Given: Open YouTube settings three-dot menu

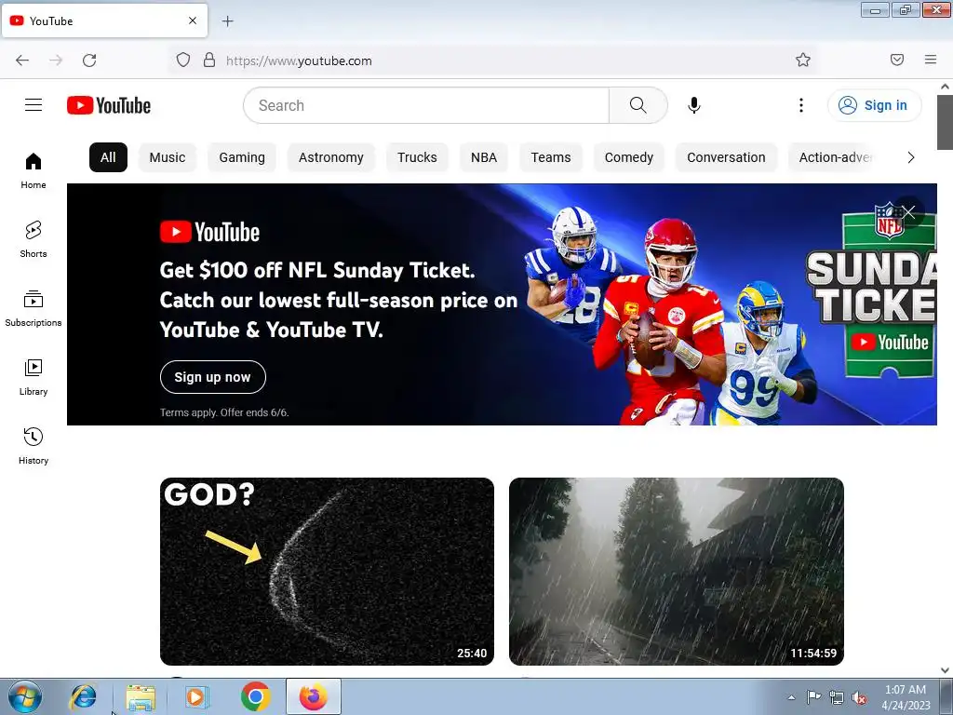Looking at the screenshot, I should point(801,105).
